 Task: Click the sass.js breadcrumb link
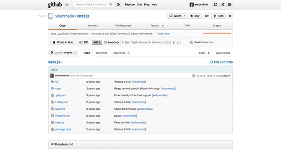coord(54,62)
